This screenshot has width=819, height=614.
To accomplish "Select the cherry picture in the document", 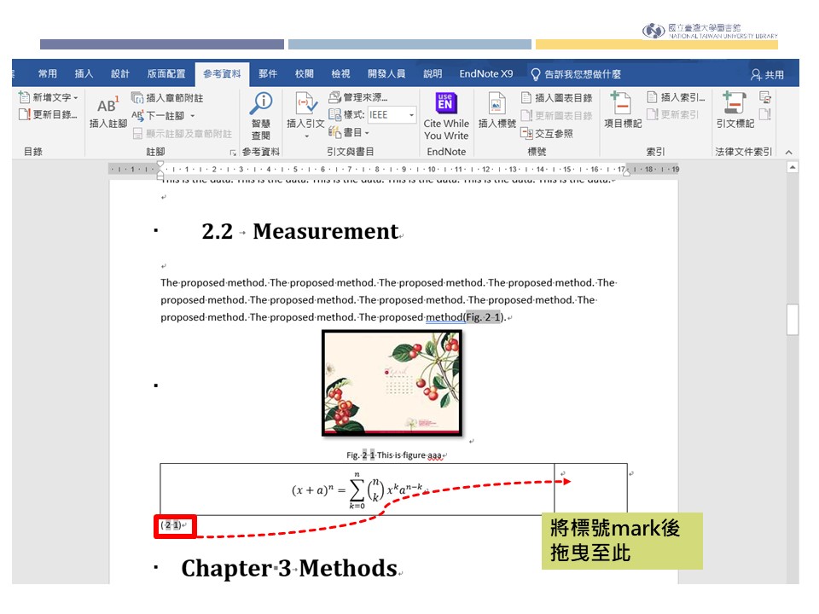I will pos(392,383).
